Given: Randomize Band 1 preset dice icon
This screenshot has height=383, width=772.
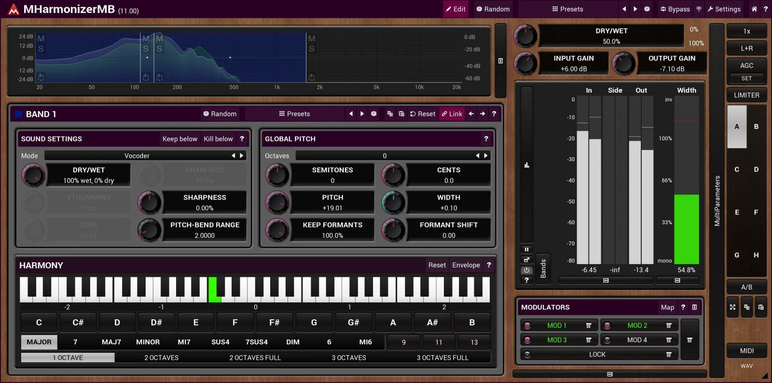Looking at the screenshot, I should [x=373, y=114].
